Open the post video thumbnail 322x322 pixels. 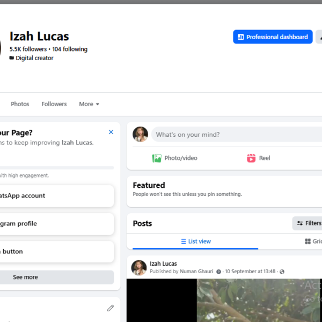(x=224, y=300)
